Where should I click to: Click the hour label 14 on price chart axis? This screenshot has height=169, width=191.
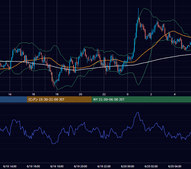coord(10,94)
